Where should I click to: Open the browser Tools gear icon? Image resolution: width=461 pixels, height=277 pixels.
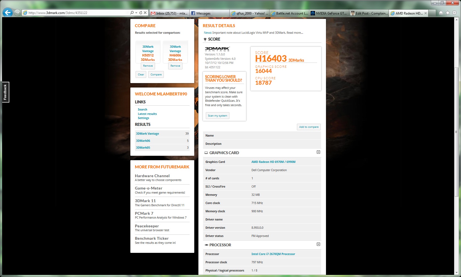point(454,13)
